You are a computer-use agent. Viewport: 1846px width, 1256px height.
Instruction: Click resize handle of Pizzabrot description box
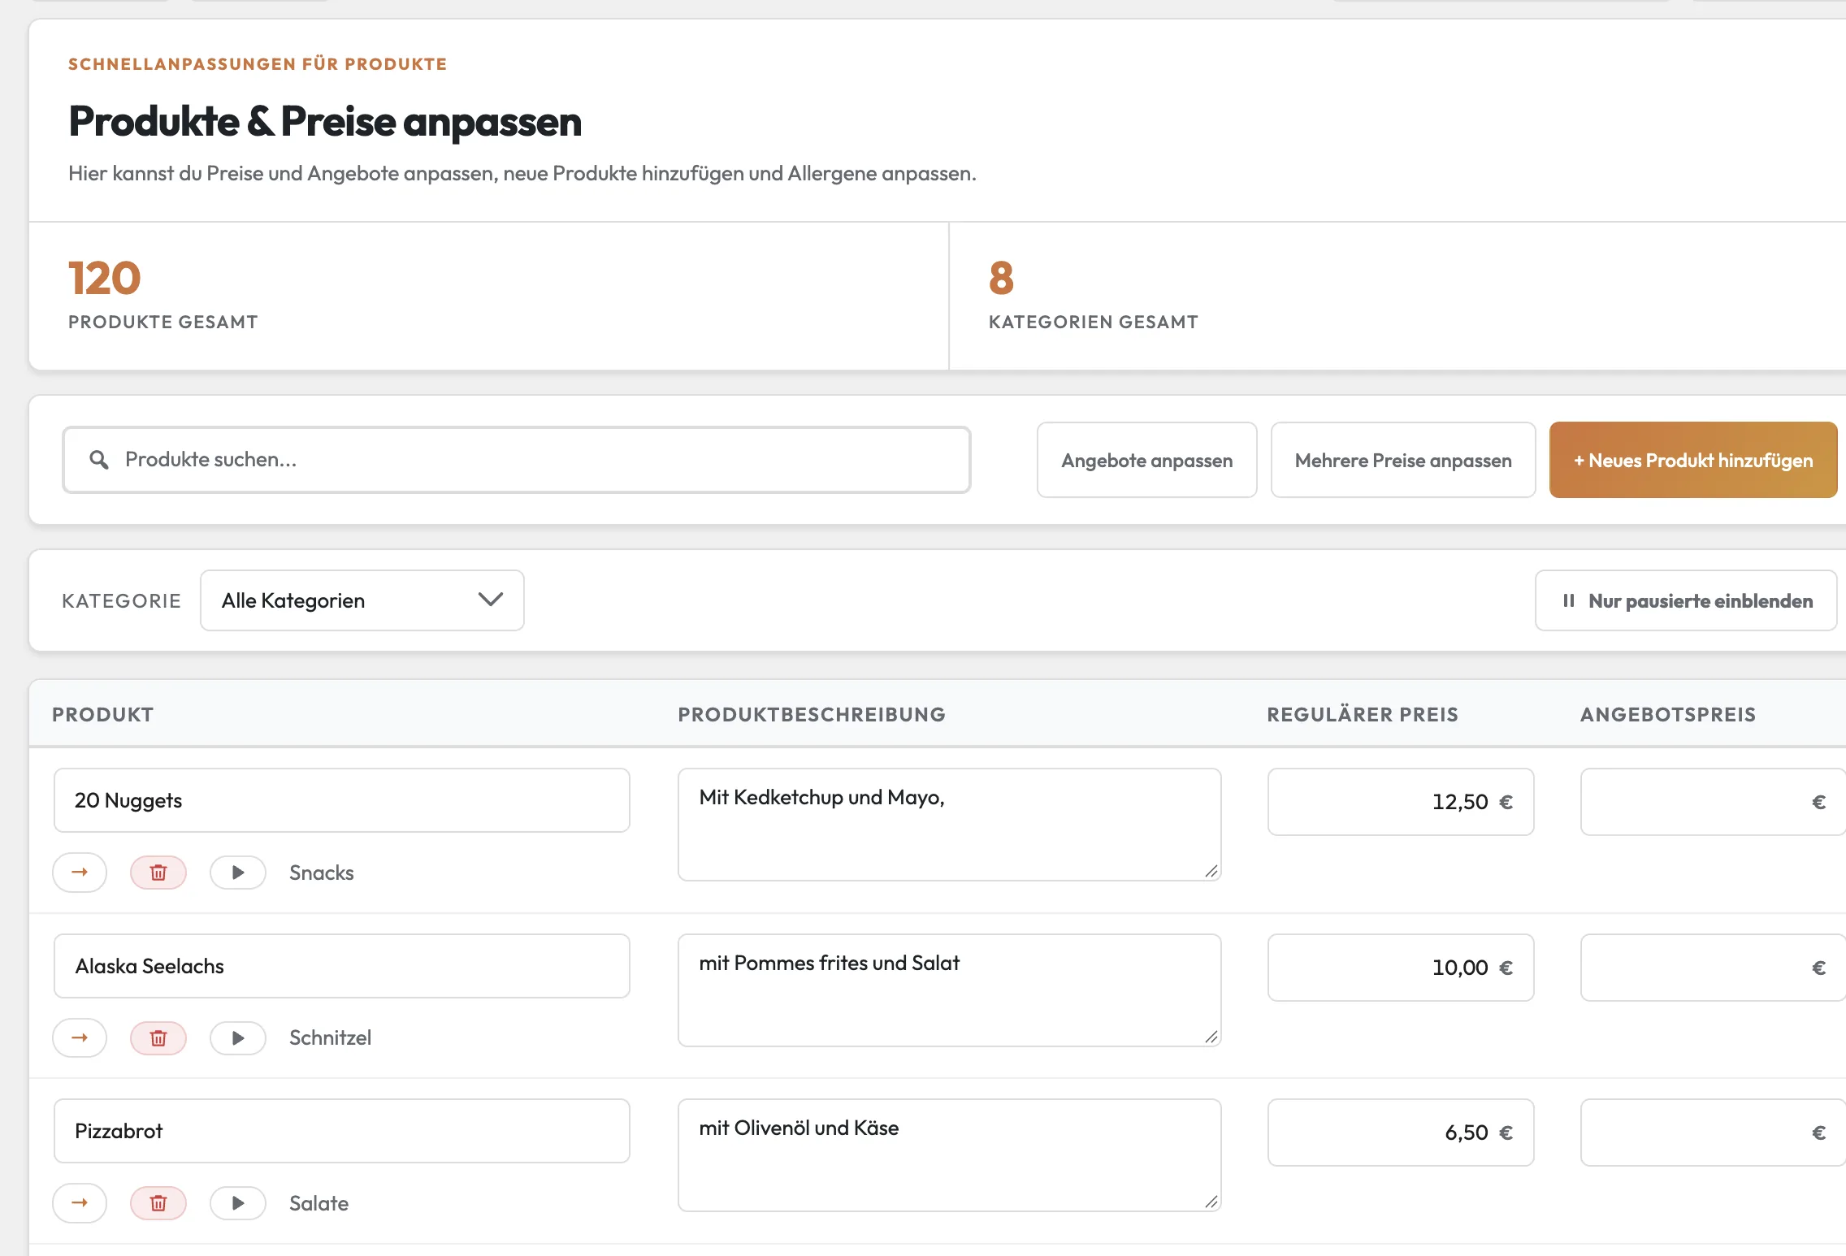[1211, 1202]
